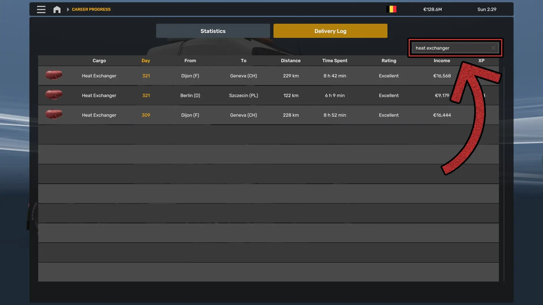Click the clear search field icon
The width and height of the screenshot is (543, 305).
493,48
